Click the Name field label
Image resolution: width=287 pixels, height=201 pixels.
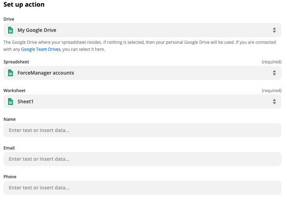pos(9,119)
